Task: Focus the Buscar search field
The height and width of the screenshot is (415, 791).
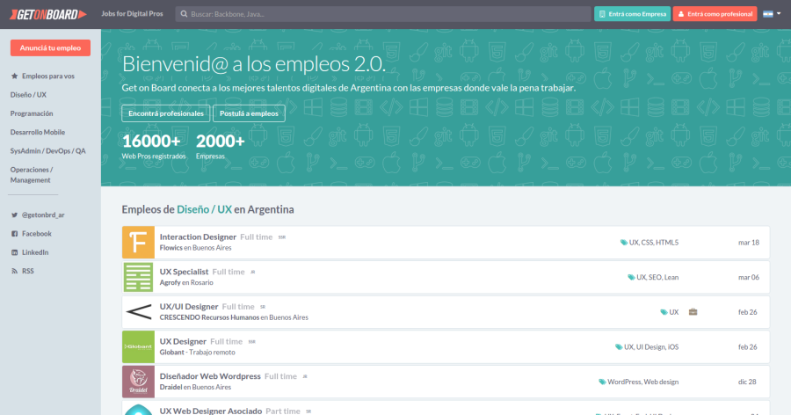Action: click(382, 14)
